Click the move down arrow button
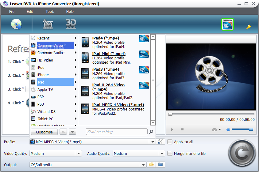Screen dimensions: 259x172 pyautogui.click(x=72, y=132)
